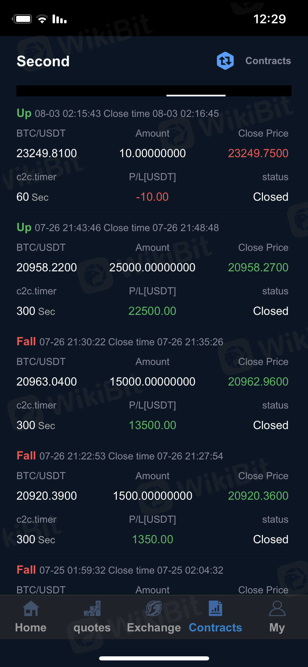Tap the home indicator bar at bottom
This screenshot has width=308, height=667.
(154, 658)
